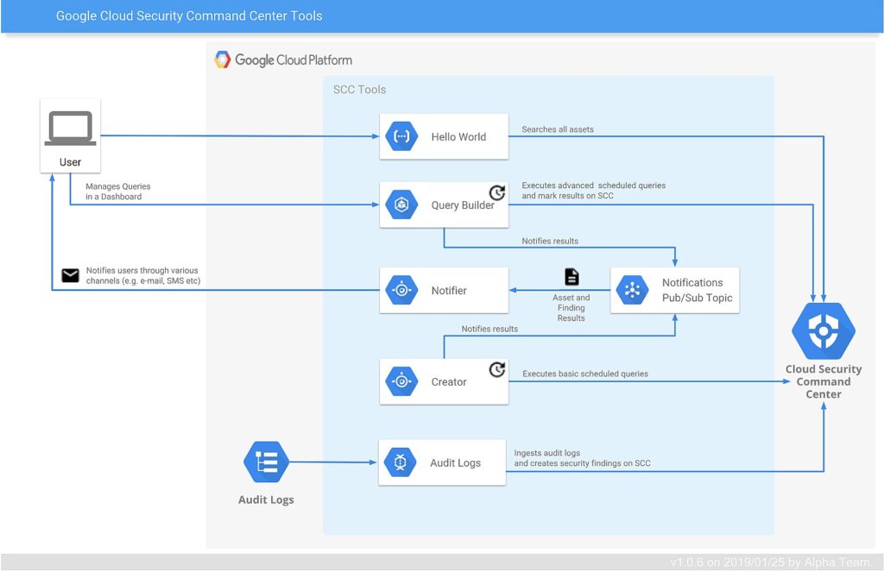Click the Notifier label
884x572 pixels.
coord(449,291)
